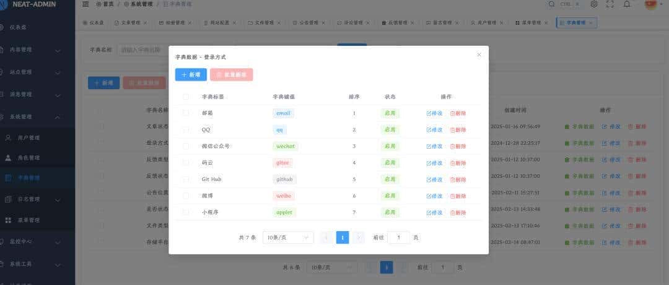
Task: Click the trash icon for the gitee row
Action: [453, 163]
